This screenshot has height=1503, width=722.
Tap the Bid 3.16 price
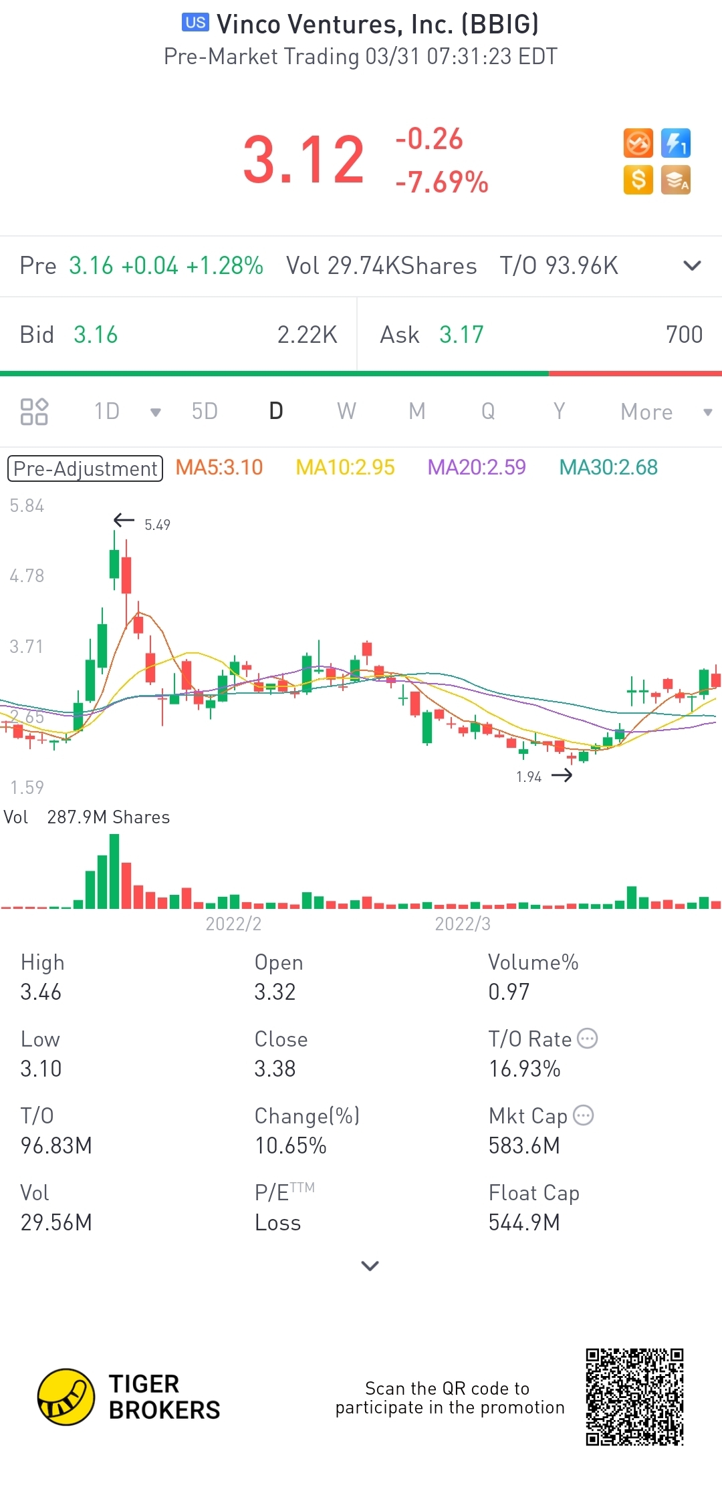pyautogui.click(x=96, y=335)
